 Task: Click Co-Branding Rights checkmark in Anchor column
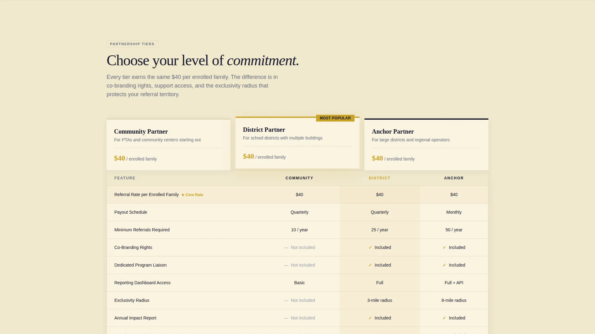444,247
